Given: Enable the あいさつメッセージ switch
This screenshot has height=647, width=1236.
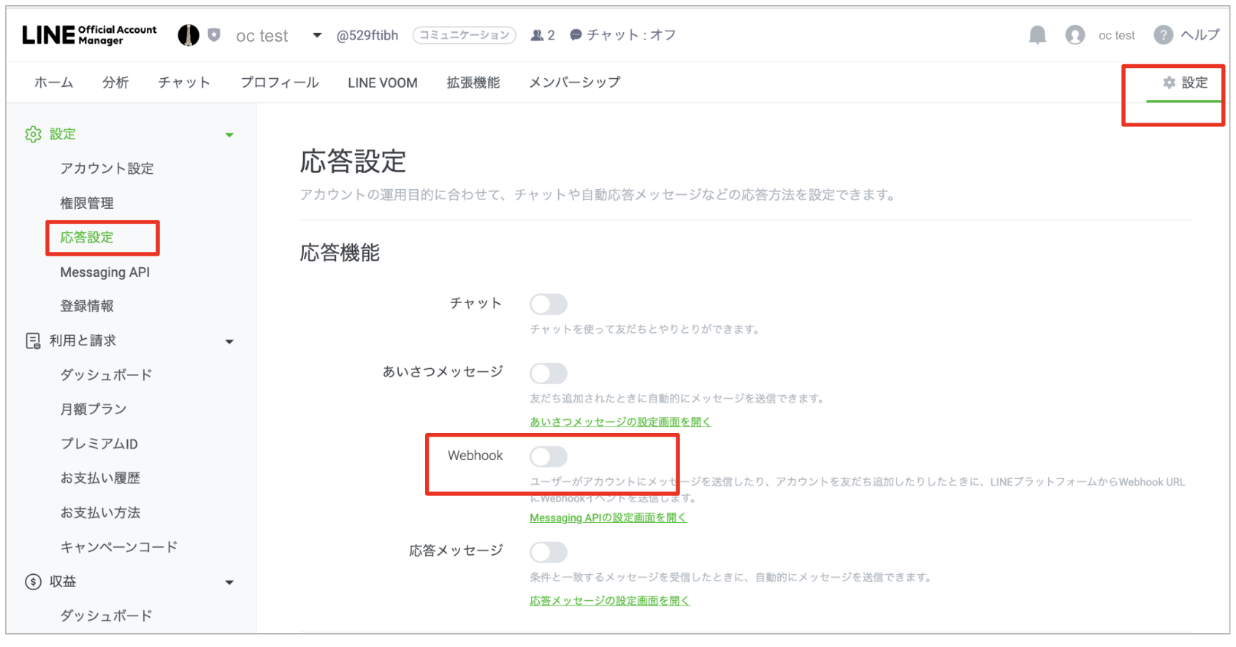Looking at the screenshot, I should 549,374.
